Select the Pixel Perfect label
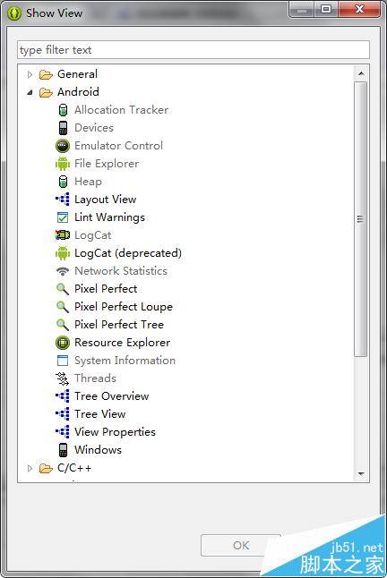387x578 pixels. point(106,289)
